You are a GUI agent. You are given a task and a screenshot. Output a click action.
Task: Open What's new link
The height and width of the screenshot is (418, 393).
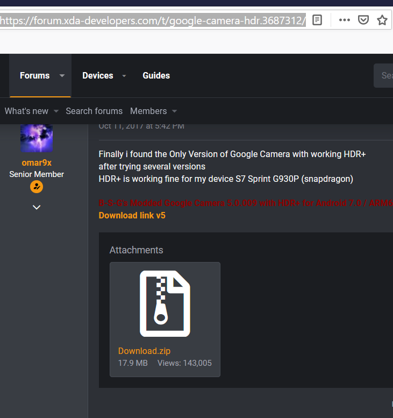(26, 111)
